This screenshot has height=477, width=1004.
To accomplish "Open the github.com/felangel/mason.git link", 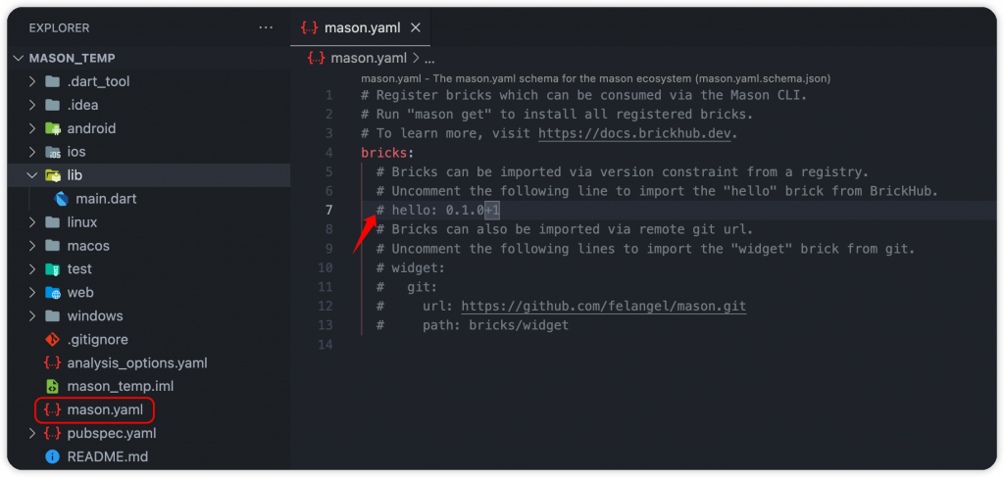I will [x=604, y=307].
